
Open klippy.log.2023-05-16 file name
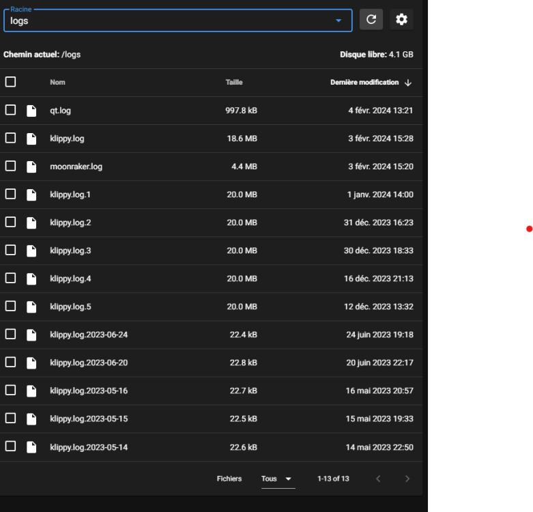coord(89,391)
